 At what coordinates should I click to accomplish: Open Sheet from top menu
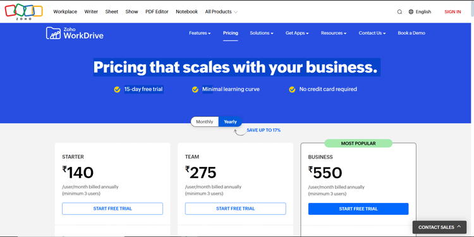(112, 12)
